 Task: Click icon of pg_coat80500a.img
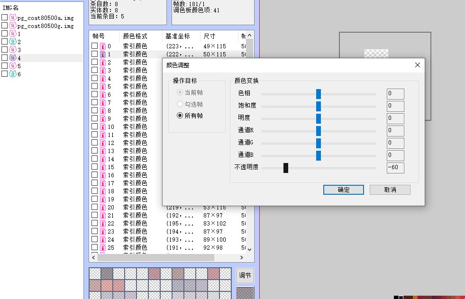pos(12,18)
